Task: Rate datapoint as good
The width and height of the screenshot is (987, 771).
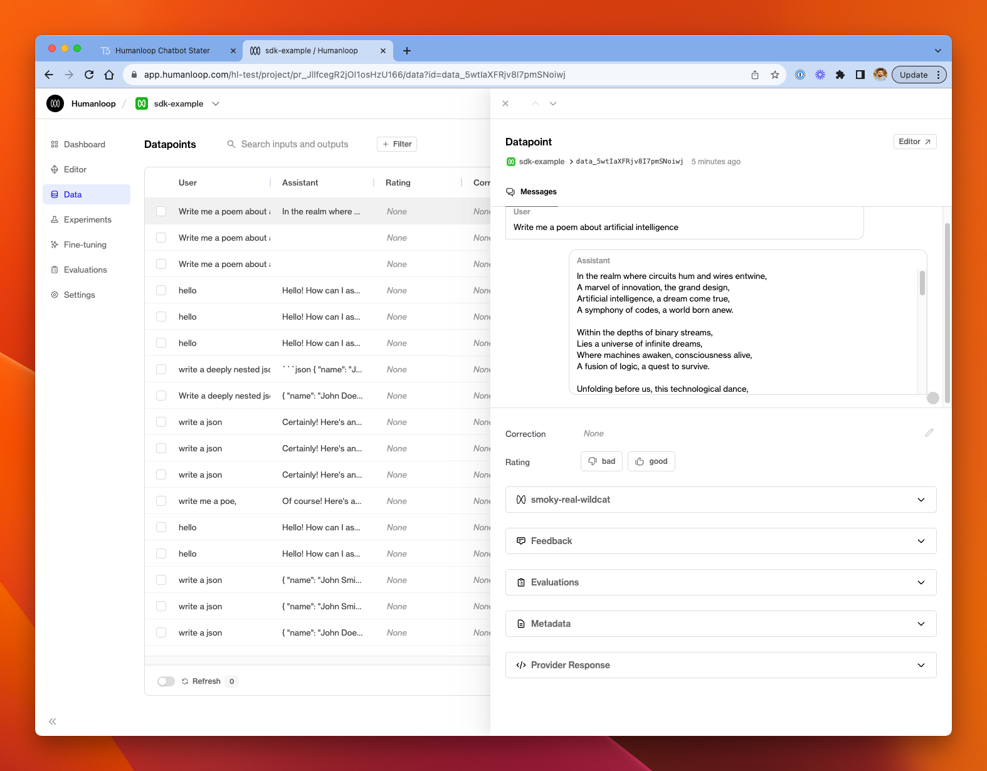Action: (x=652, y=461)
